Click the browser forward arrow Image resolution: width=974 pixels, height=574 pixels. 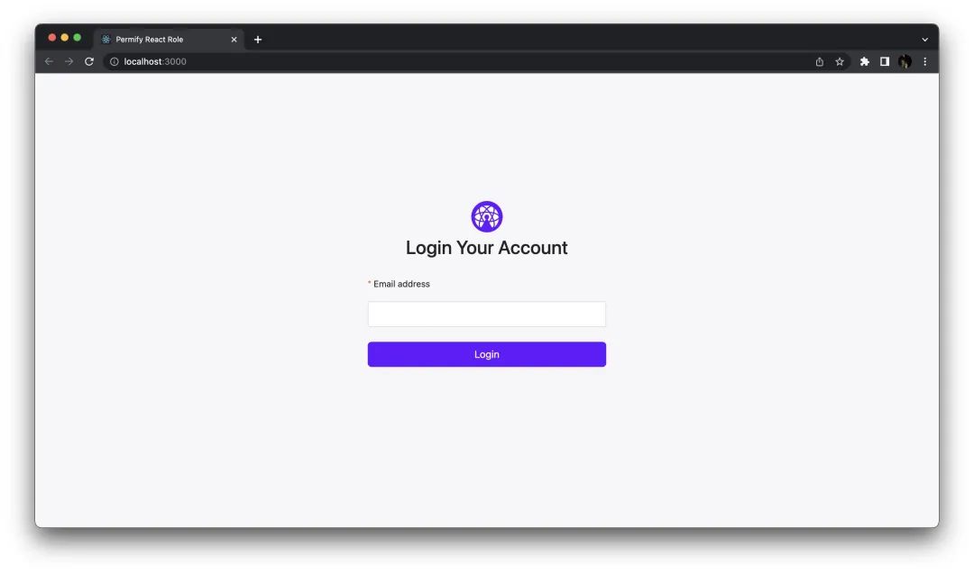point(69,61)
